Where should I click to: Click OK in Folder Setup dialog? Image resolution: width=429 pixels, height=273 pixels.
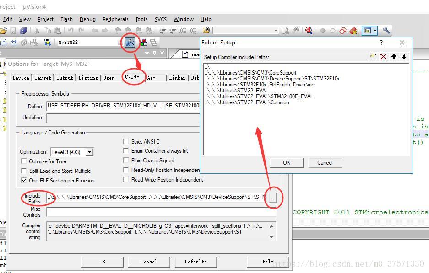coord(287,163)
